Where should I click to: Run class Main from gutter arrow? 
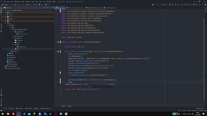click(x=58, y=42)
